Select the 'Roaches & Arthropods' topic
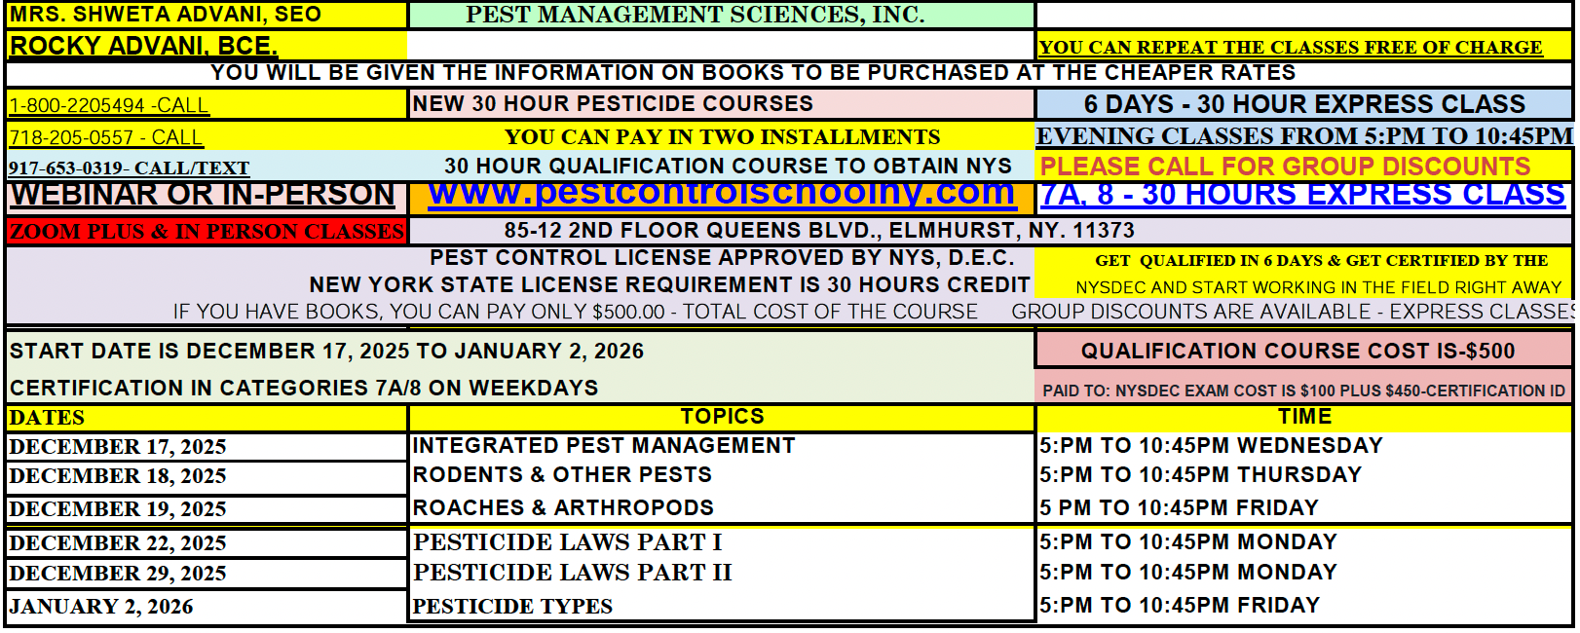Image resolution: width=1580 pixels, height=633 pixels. [563, 508]
